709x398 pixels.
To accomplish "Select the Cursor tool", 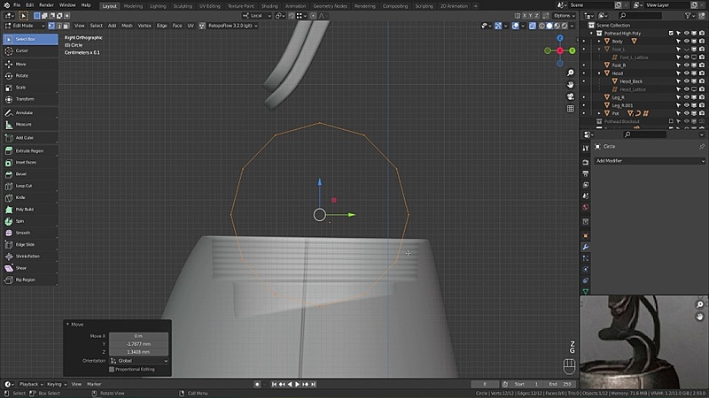I will pos(30,50).
